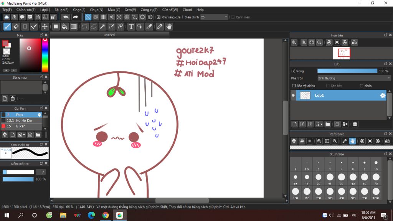Delete palette color with trash icon
Screen dimensions: 393x221
(x=13, y=99)
